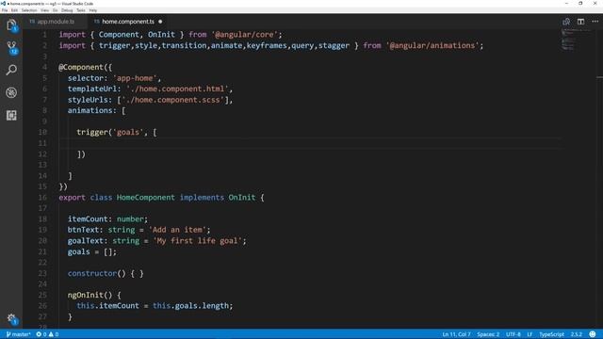Open the Help menu
Screen dimensions: 603x339
coord(92,10)
